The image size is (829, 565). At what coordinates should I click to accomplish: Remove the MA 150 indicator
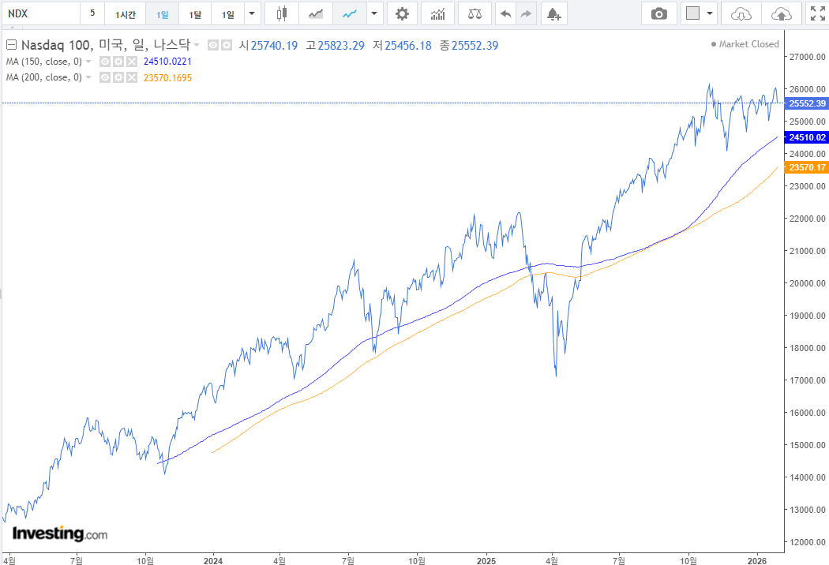coord(132,62)
